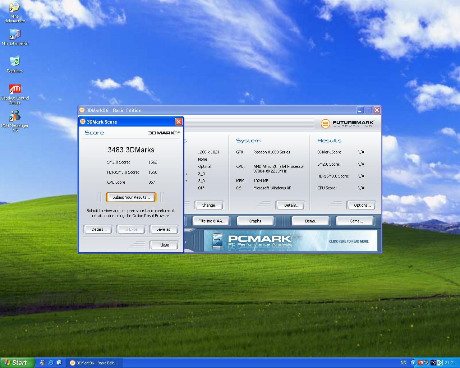Close the 3DMark06 Basic Edition window
This screenshot has width=460, height=368.
(377, 110)
